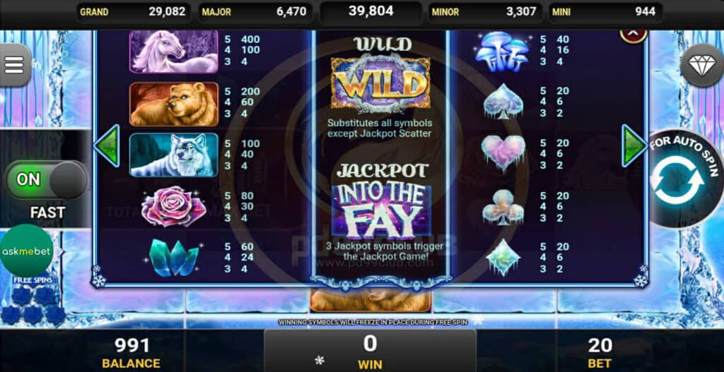The image size is (724, 372).
Task: Click the golden WILD symbol
Action: (380, 83)
